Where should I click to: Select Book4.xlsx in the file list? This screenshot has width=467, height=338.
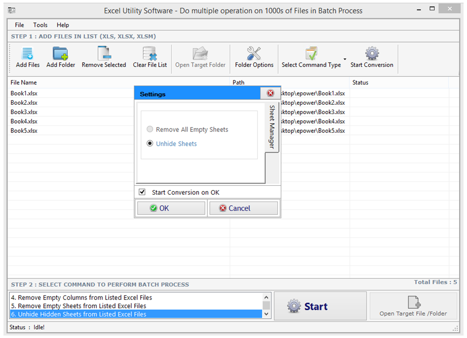coord(24,121)
